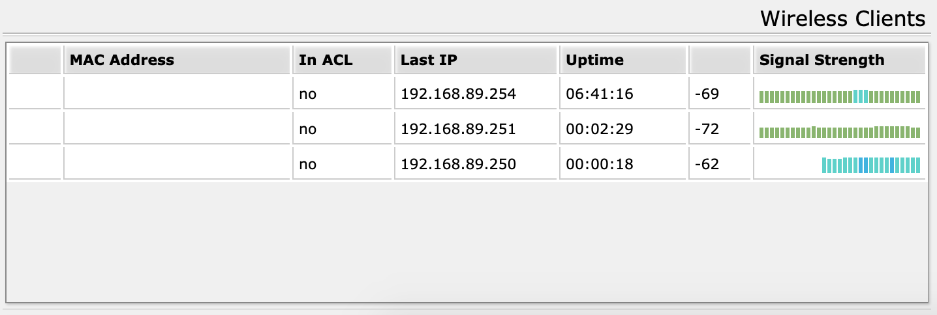Image resolution: width=937 pixels, height=315 pixels.
Task: Select the -62 signal value cell
Action: (x=720, y=164)
